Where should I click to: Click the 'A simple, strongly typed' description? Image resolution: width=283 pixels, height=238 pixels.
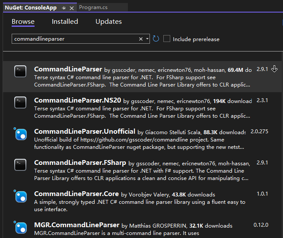(140, 206)
